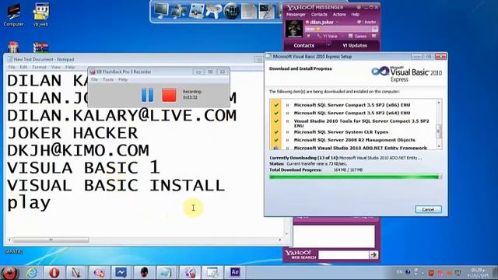498x280 pixels.
Task: Click monitor icon in top dock
Action: 161,10
